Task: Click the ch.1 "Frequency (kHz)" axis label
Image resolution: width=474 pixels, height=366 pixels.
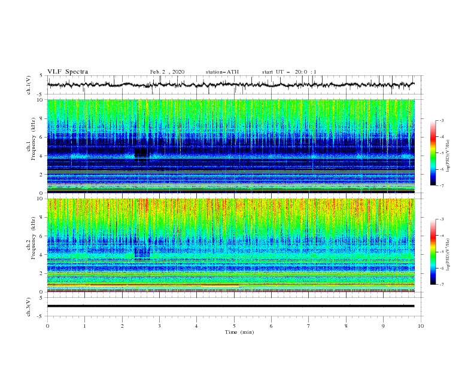Action: [x=34, y=139]
